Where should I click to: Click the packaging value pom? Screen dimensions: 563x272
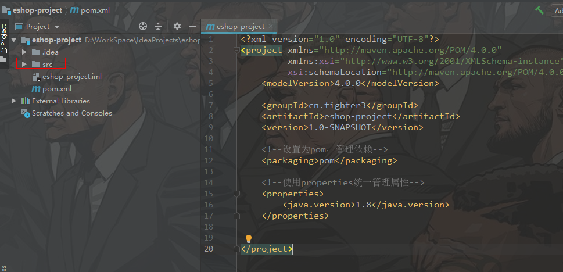coord(327,160)
